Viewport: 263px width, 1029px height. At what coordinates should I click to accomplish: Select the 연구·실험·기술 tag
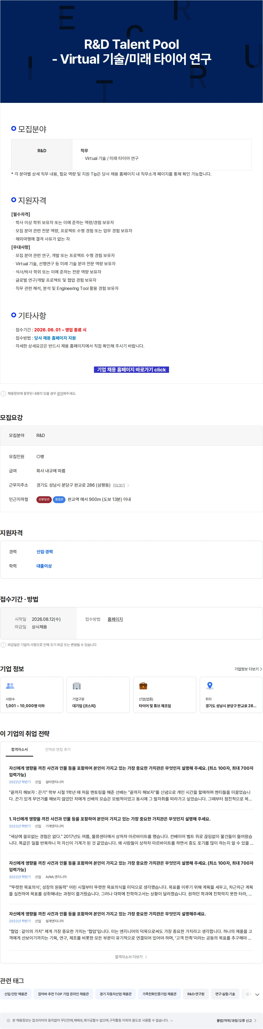(x=225, y=994)
